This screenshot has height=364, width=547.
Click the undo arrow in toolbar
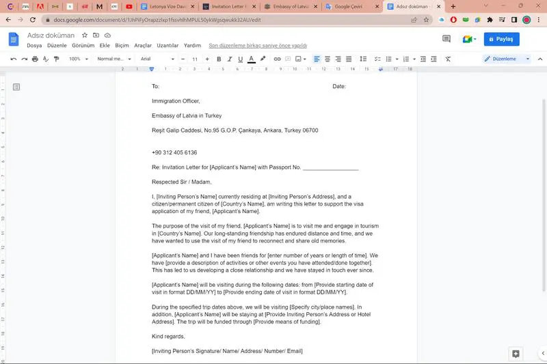coord(14,59)
